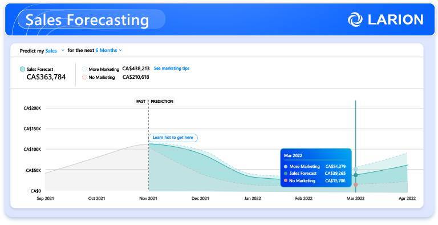
Task: Select the CA$210,618 No Marketing value
Action: [136, 77]
